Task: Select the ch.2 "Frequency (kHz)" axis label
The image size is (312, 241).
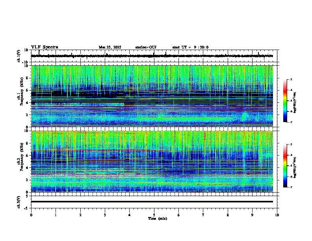Action: point(22,157)
